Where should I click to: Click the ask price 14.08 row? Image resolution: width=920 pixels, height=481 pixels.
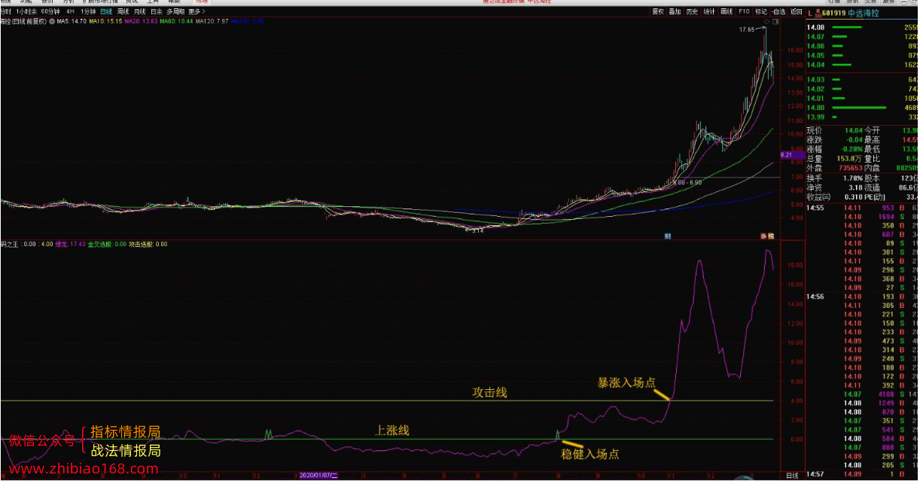tap(863, 28)
